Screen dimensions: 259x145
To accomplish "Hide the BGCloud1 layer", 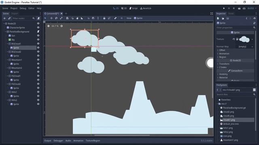I will coord(38,43).
